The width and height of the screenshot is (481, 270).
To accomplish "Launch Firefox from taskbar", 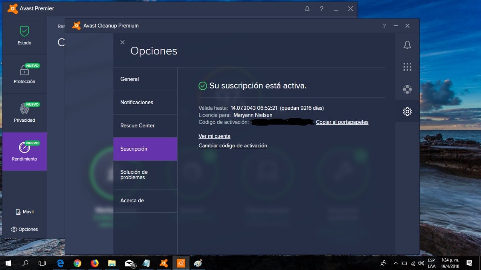I will click(95, 263).
